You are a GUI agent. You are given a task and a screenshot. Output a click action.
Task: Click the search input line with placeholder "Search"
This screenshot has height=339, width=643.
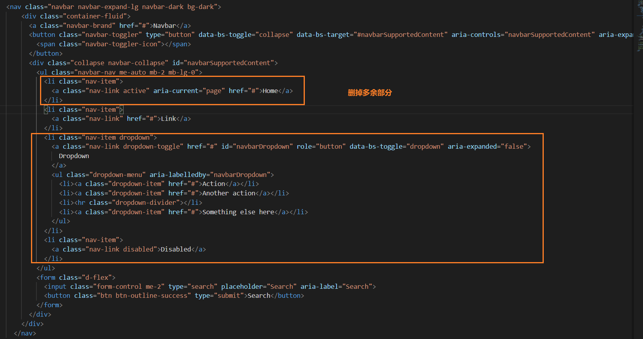click(x=210, y=286)
